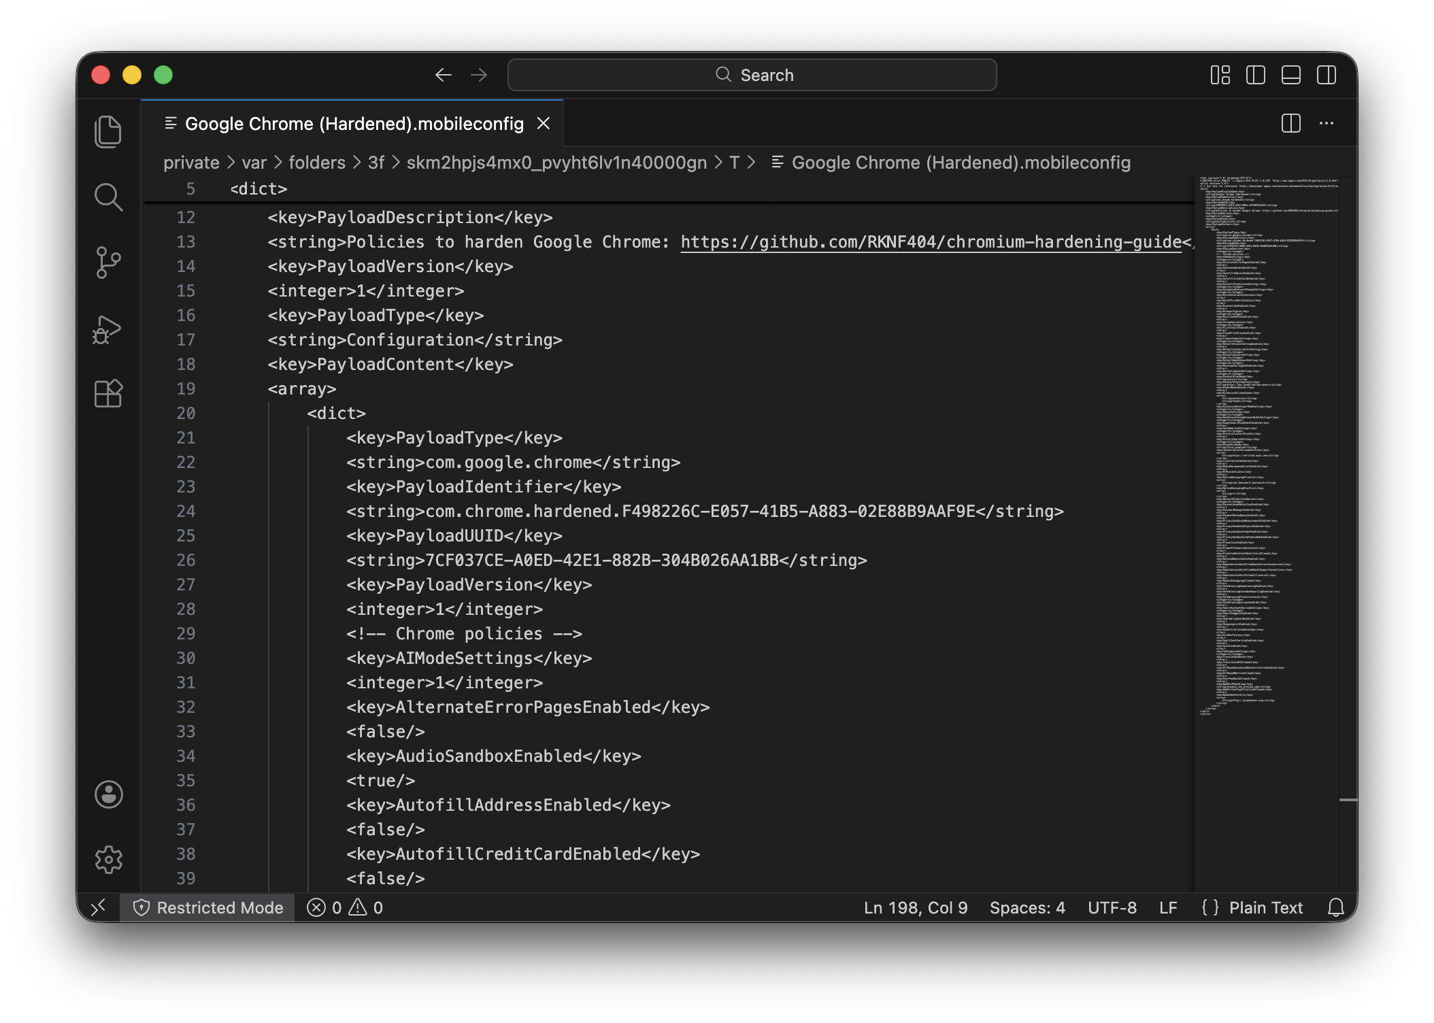Click the vertical scrollbar cursor marker

coord(1348,800)
